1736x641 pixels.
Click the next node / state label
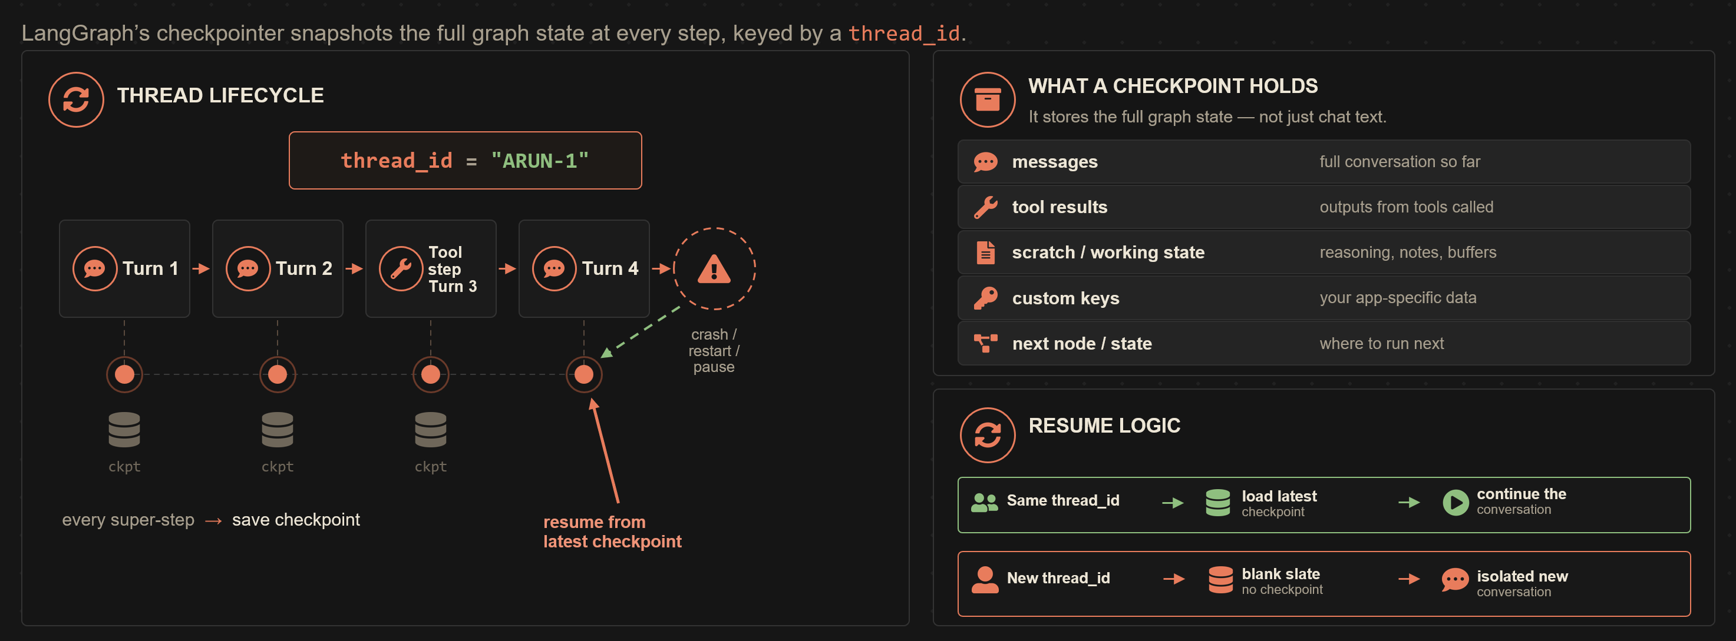[x=1082, y=344]
